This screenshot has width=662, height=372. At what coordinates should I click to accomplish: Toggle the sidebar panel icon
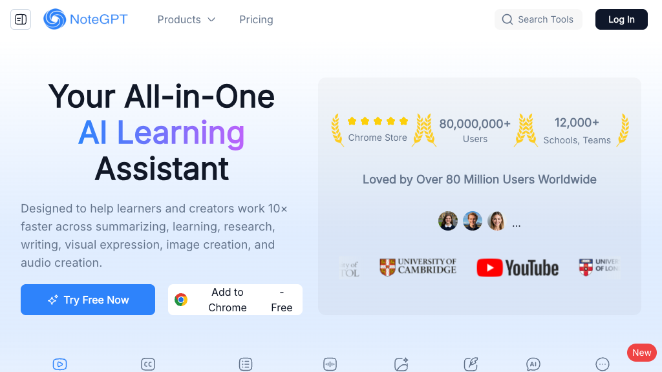pyautogui.click(x=21, y=19)
